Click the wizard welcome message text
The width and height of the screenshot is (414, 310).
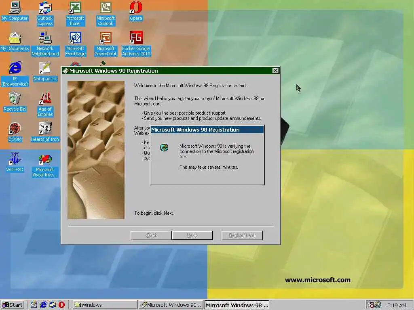(x=190, y=86)
